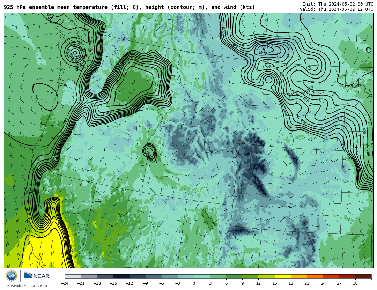Pick the light gray -24 to -21 colorbar swatch

tap(73, 277)
